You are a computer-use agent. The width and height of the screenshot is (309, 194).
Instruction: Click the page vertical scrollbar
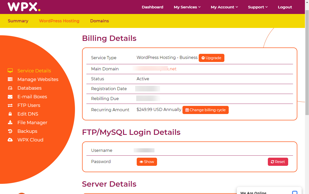pyautogui.click(x=307, y=62)
